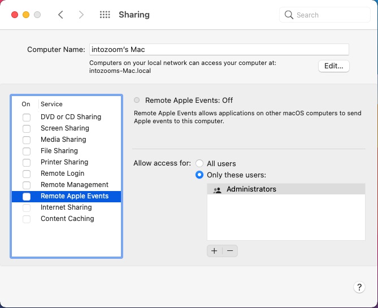
Task: Select DVD or CD Sharing service row
Action: click(66, 117)
